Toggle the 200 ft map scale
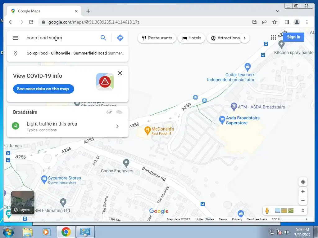 [289, 219]
